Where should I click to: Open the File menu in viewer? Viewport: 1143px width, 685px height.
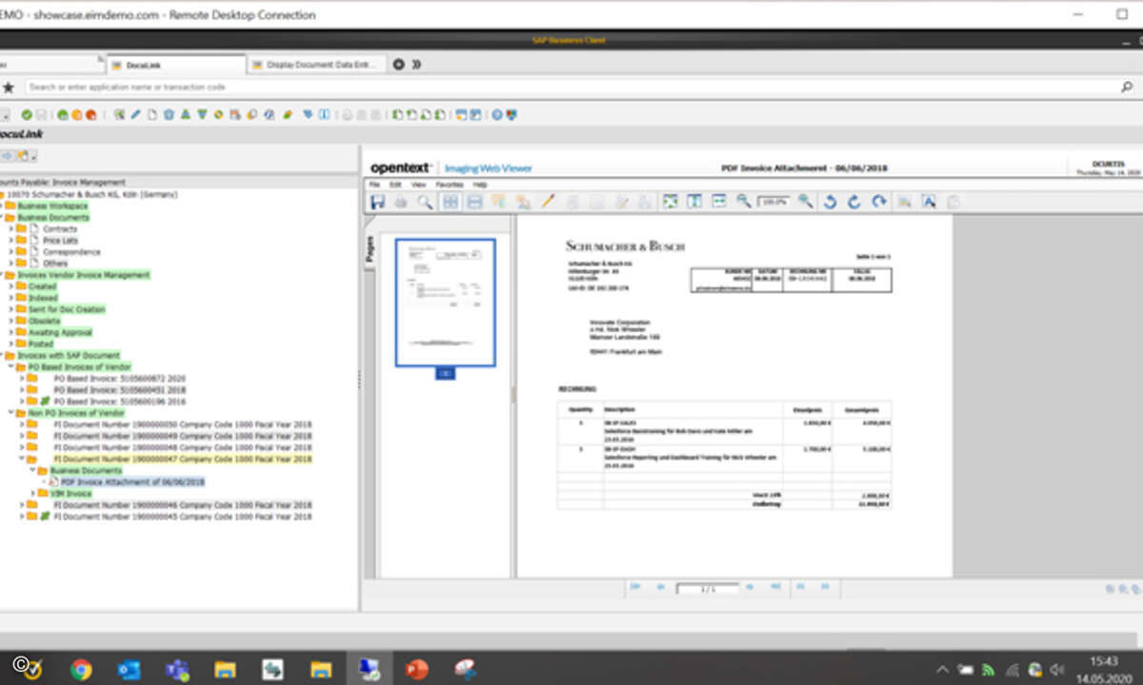point(375,184)
